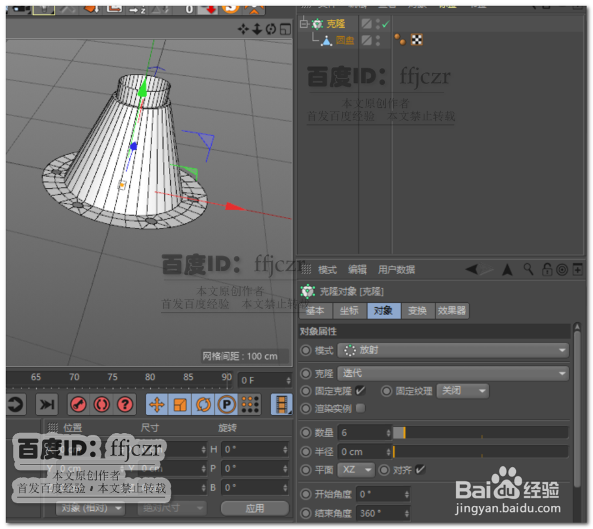Toggle the attribute manager lock icon
Image resolution: width=593 pixels, height=529 pixels.
coord(547,270)
